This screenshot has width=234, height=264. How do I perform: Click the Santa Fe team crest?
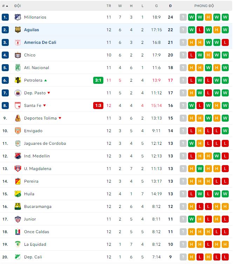click(18, 106)
